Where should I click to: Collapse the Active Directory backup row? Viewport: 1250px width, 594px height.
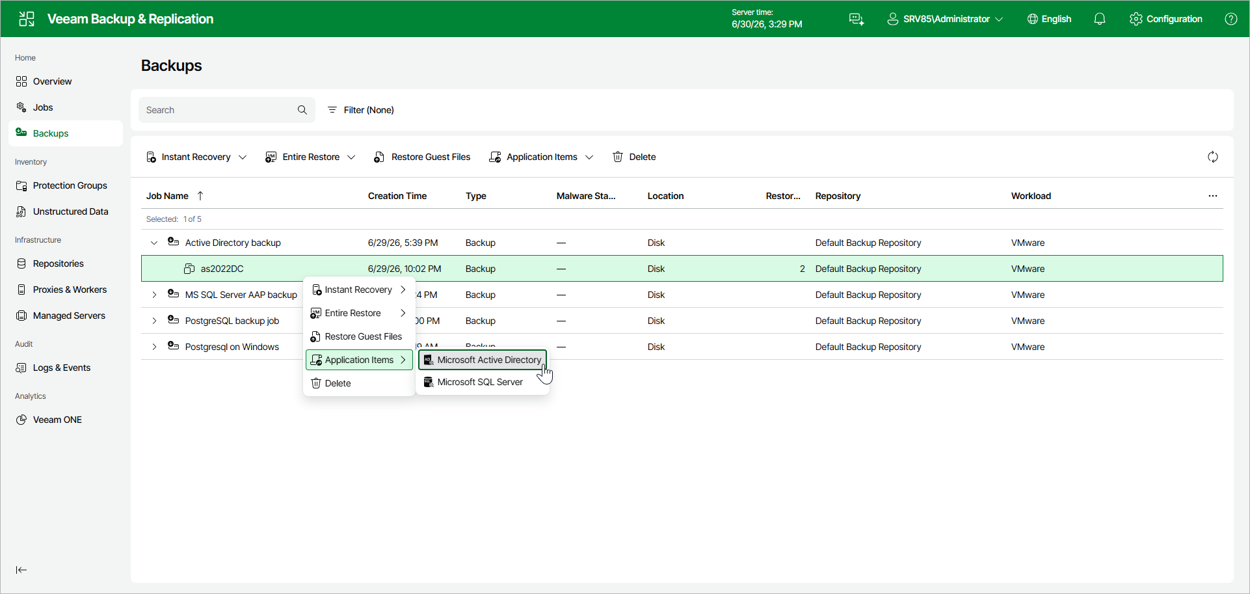click(154, 243)
